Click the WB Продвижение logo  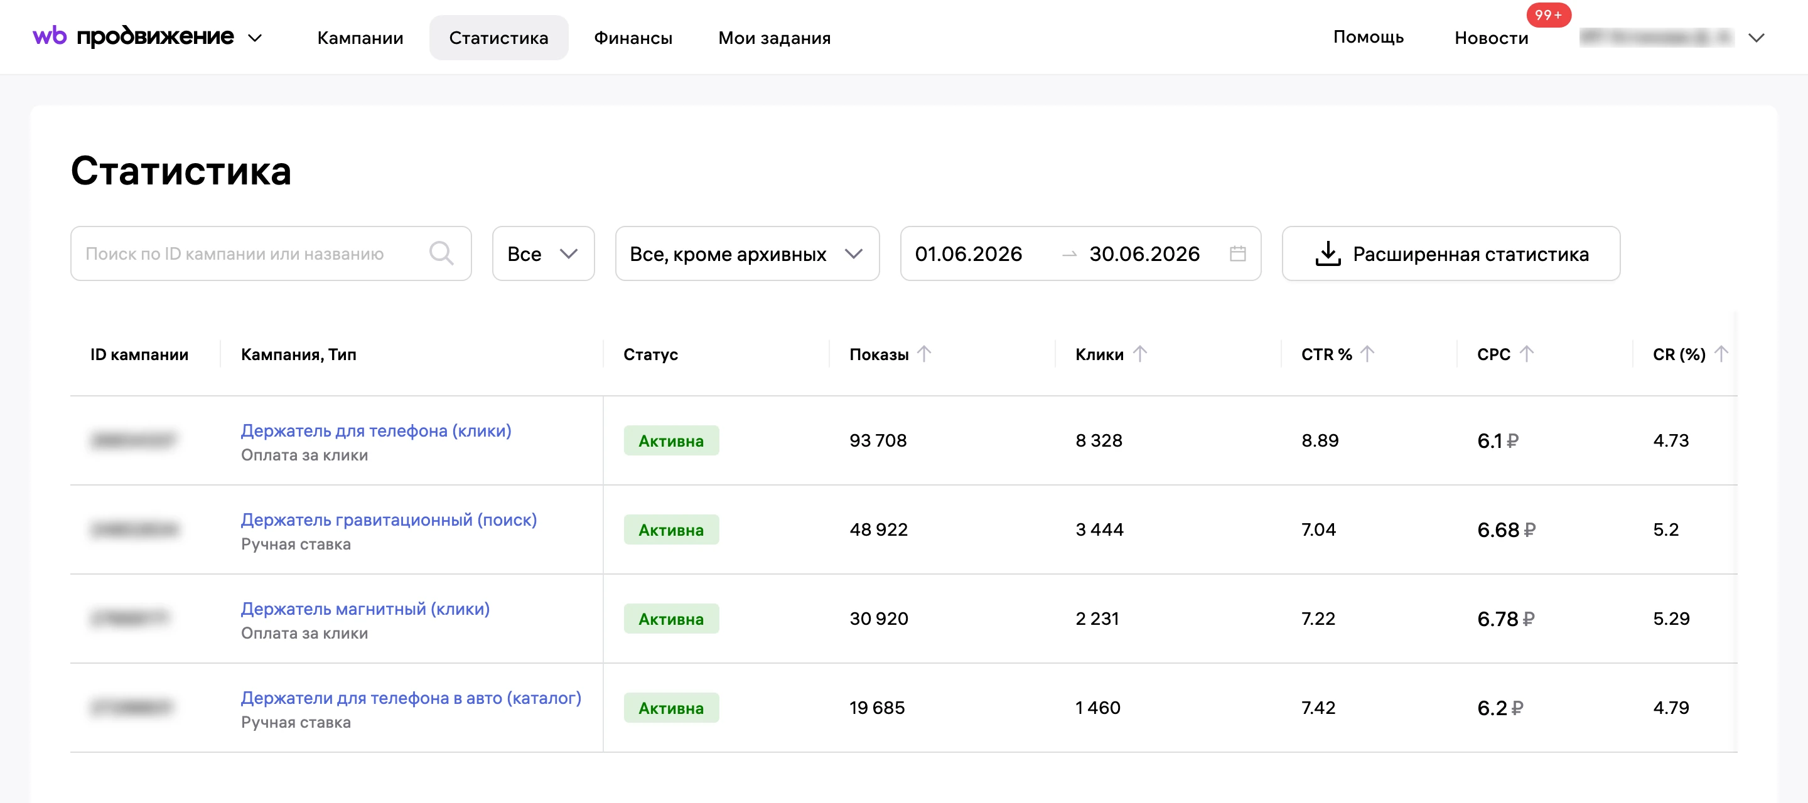click(133, 36)
